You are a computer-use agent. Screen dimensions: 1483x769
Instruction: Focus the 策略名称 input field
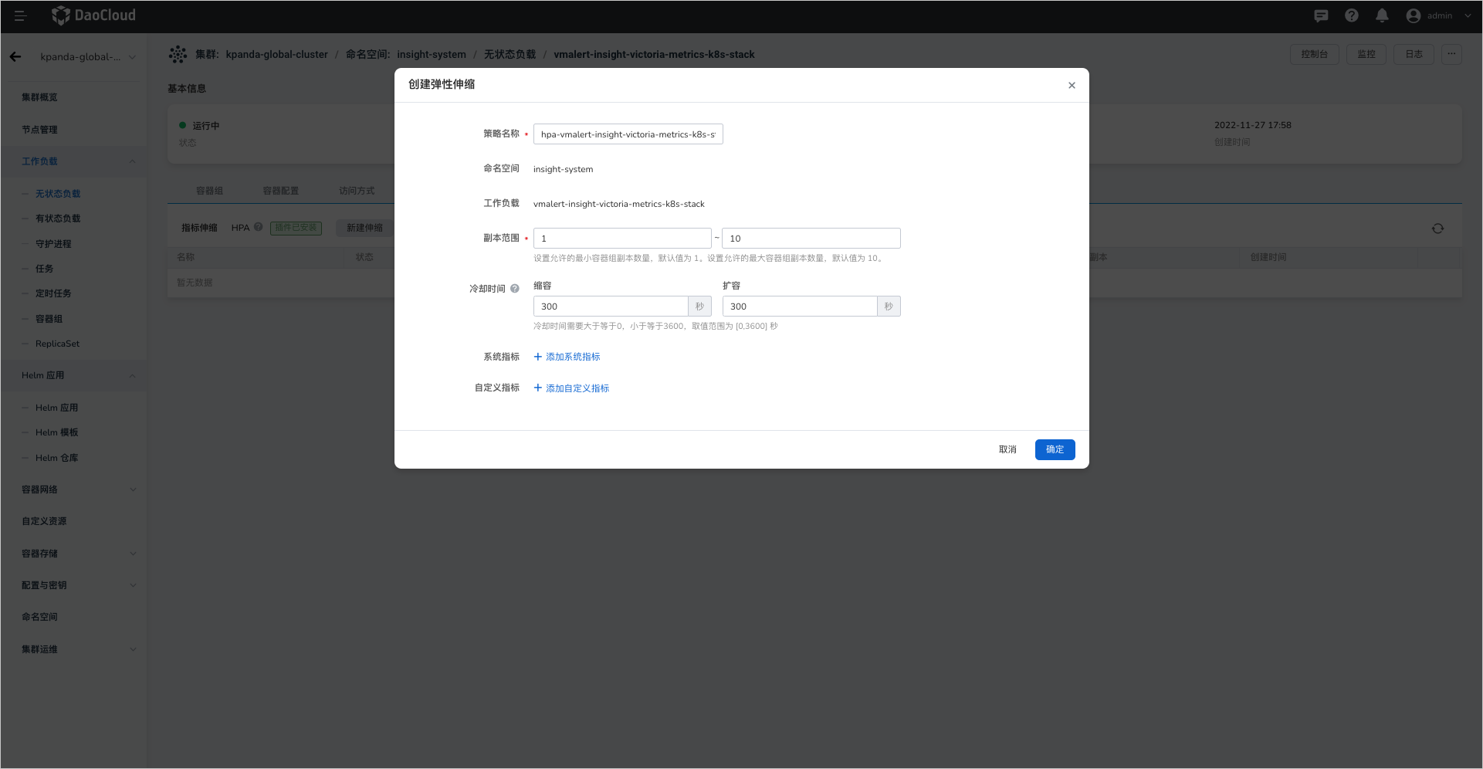coord(628,134)
